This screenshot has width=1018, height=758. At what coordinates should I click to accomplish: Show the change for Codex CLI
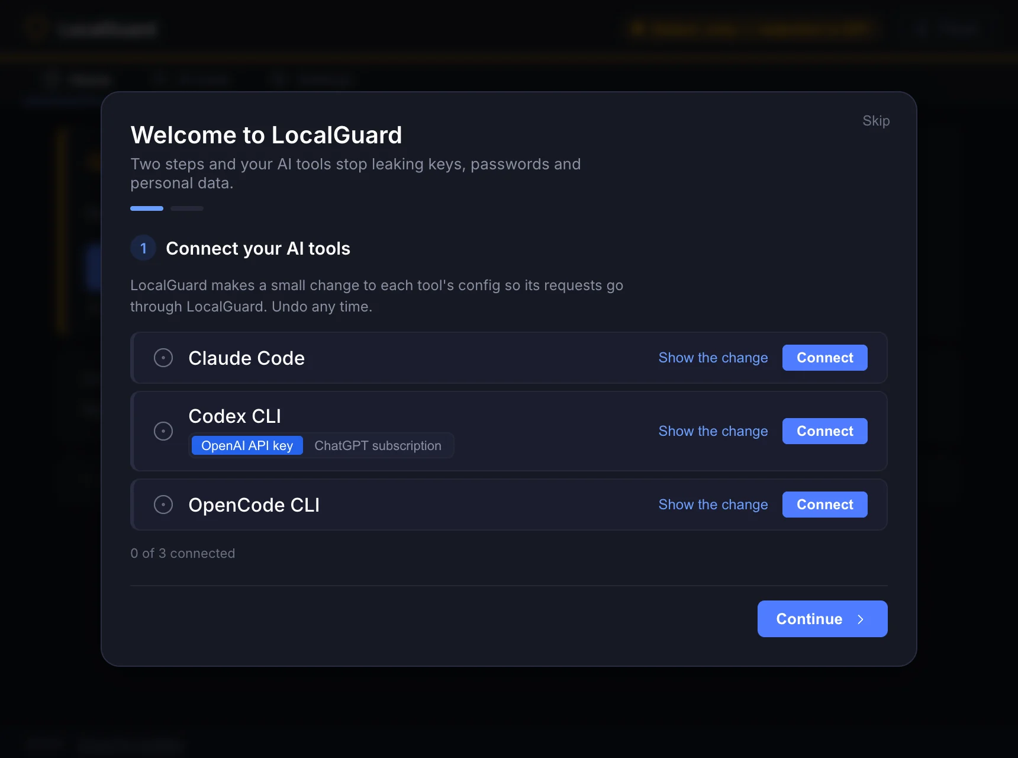coord(713,431)
